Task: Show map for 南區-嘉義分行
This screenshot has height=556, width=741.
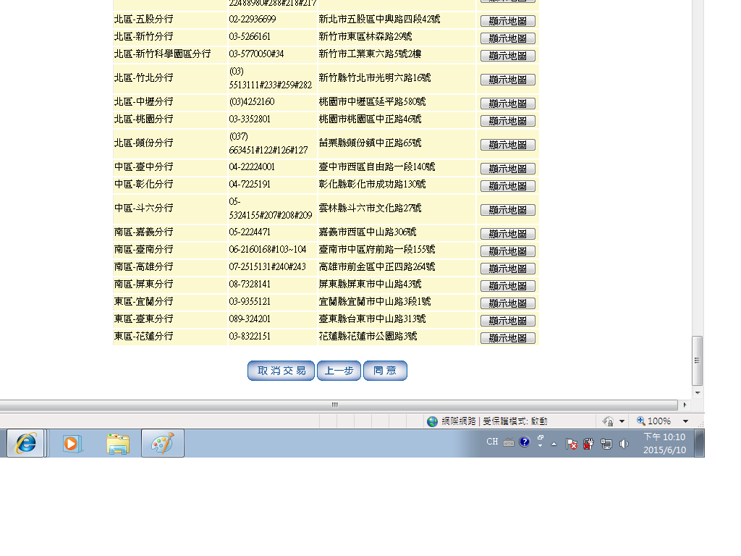Action: tap(507, 234)
